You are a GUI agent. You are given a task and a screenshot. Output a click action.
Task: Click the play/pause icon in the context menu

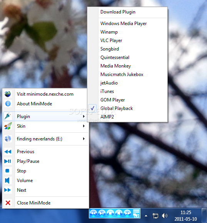point(8,161)
